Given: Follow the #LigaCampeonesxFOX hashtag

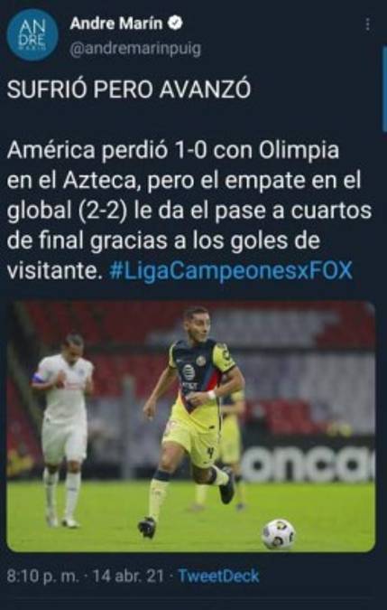Looking at the screenshot, I should 231,270.
